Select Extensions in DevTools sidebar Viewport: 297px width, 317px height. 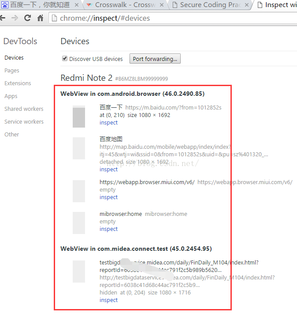coord(18,83)
